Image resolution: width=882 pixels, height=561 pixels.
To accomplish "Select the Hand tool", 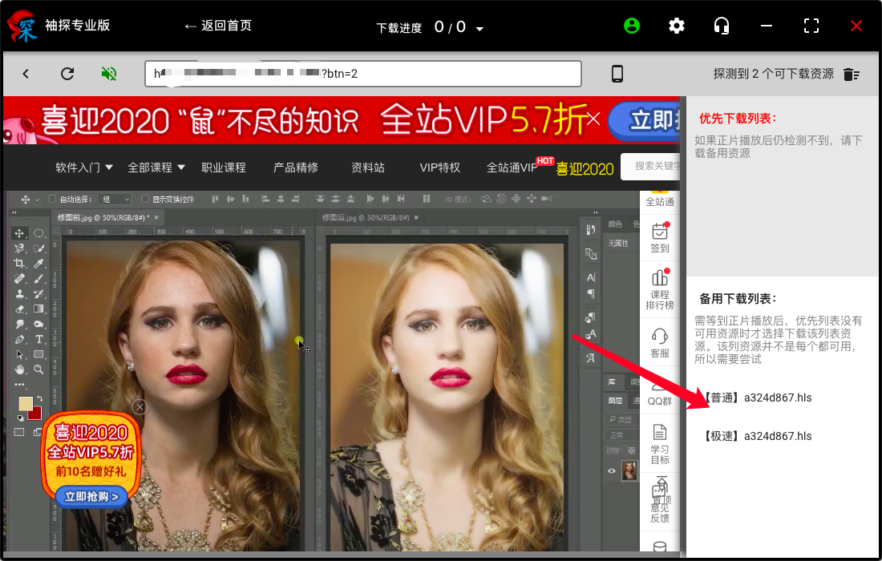I will [19, 369].
